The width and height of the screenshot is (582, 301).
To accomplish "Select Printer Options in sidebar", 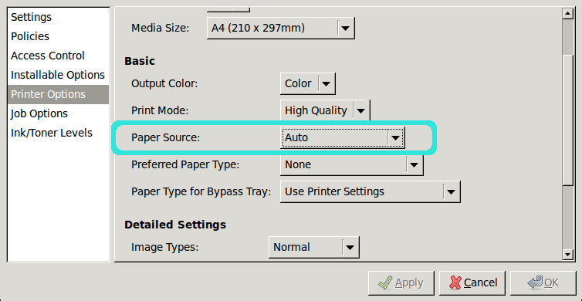I will pos(58,94).
